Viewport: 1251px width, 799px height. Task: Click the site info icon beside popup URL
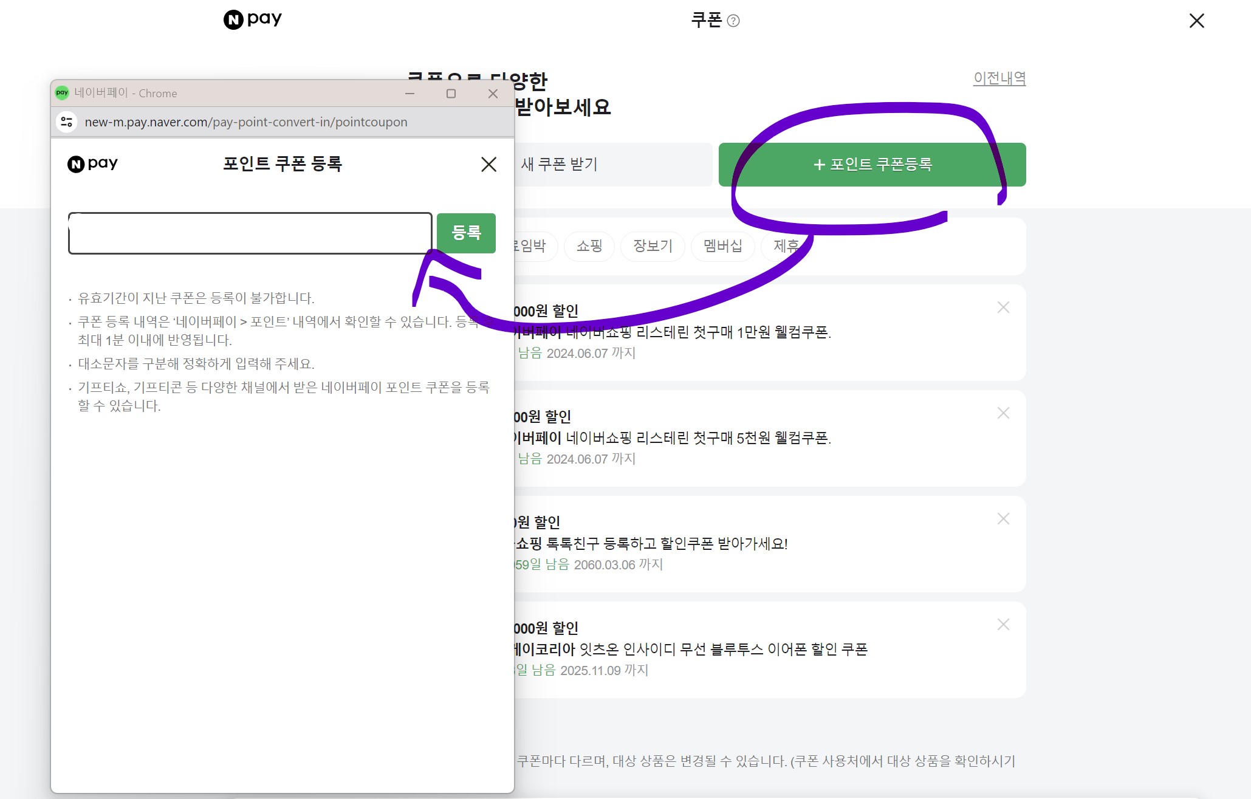[67, 122]
